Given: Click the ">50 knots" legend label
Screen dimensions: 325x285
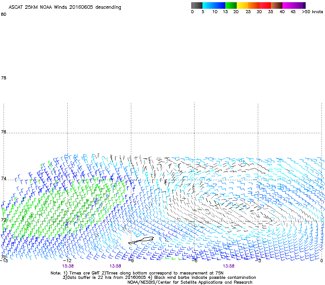Looking at the screenshot, I should tap(312, 12).
